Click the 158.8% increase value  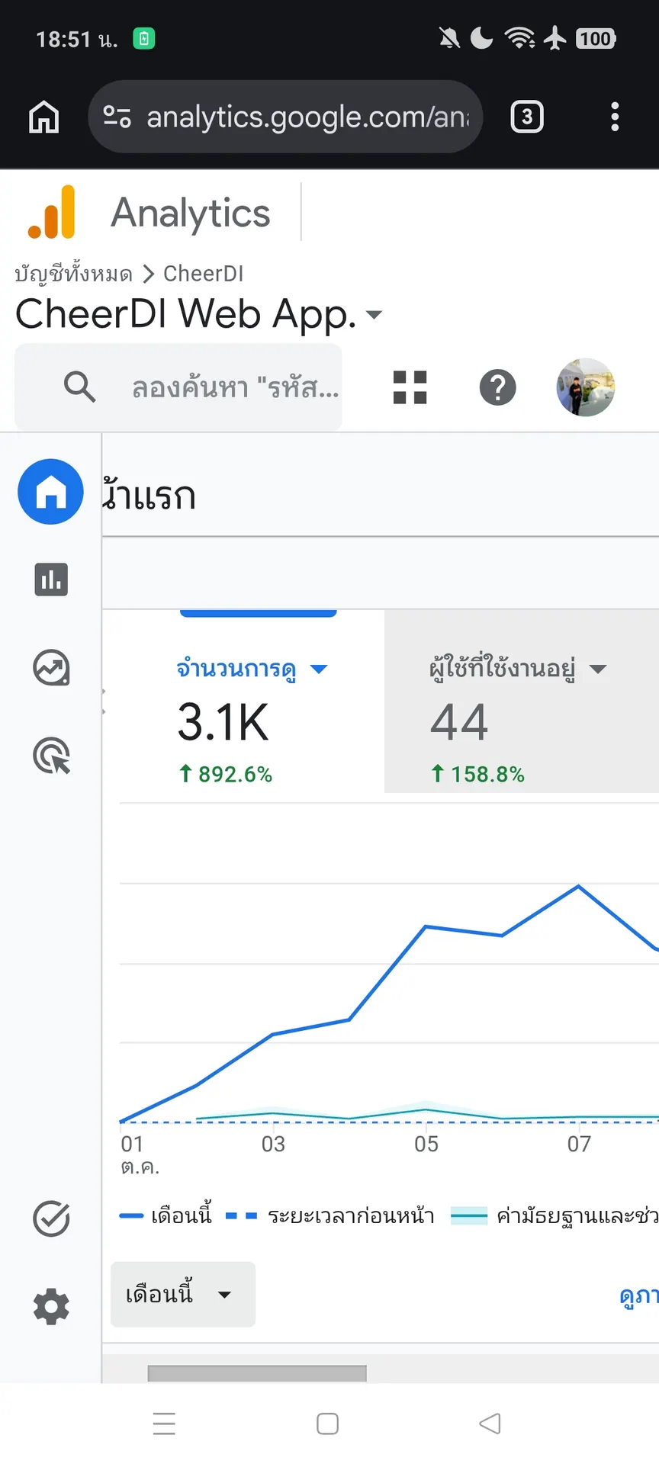pyautogui.click(x=478, y=775)
